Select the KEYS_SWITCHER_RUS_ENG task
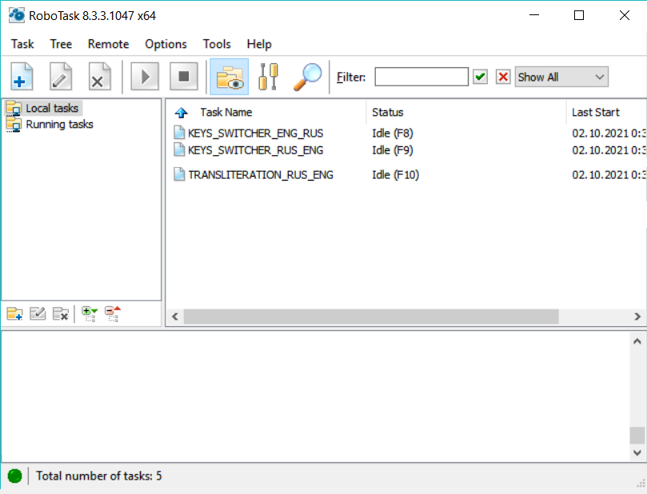 point(255,150)
